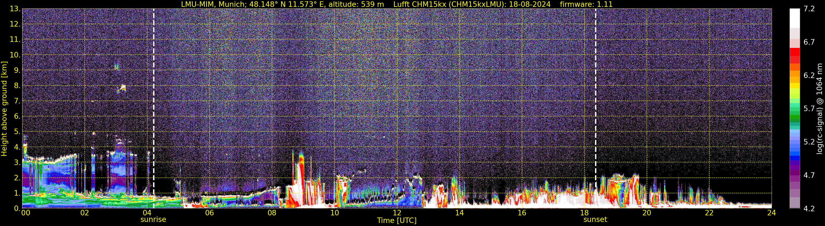Click the 'Time [UTC]' axis label

(397, 221)
